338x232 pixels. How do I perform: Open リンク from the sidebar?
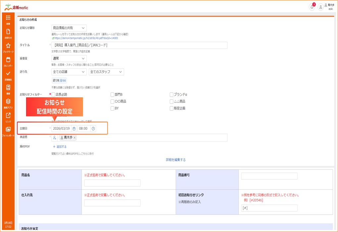(x=8, y=117)
